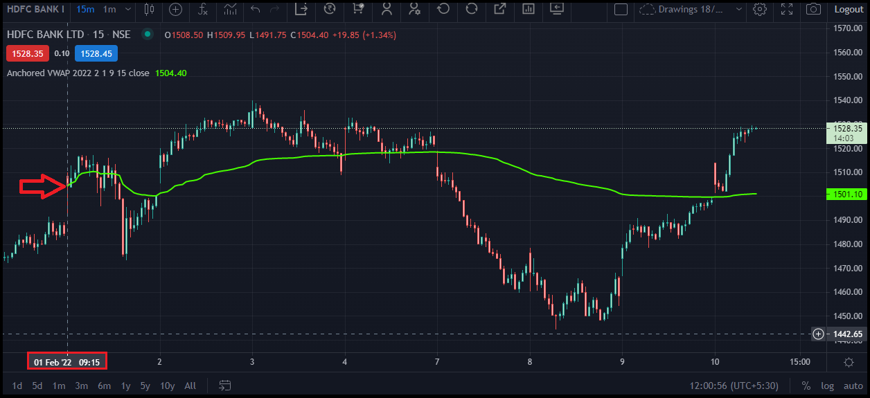Screen dimensions: 870x398
Task: Toggle fullscreen mode icon
Action: point(786,9)
